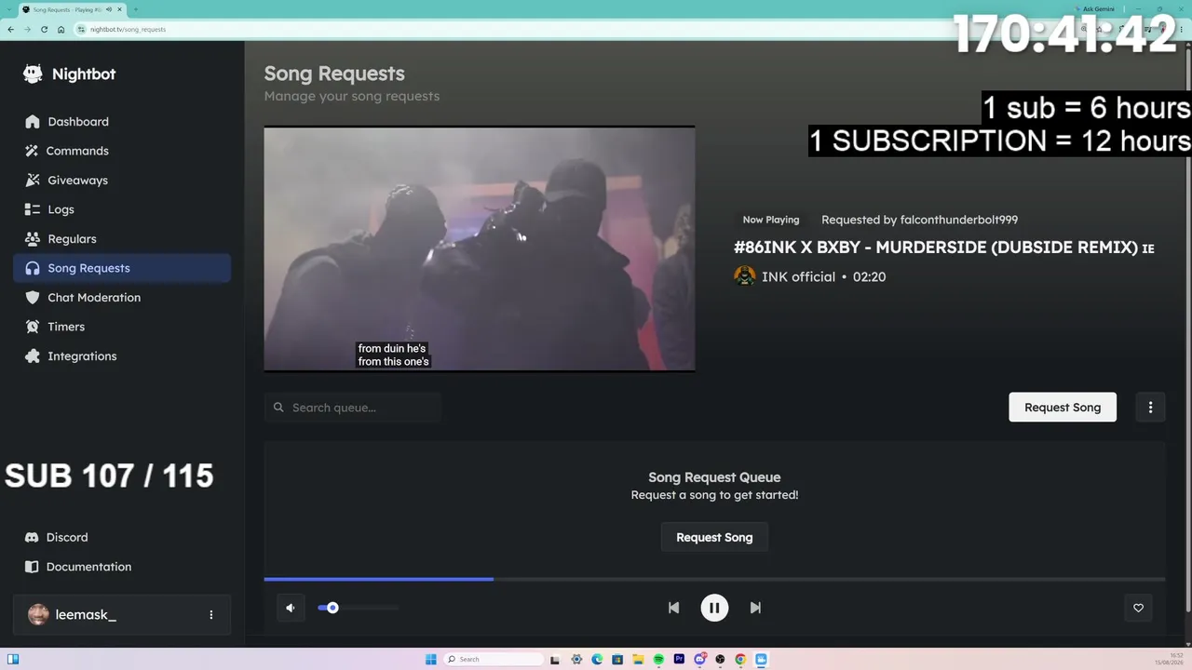This screenshot has width=1192, height=670.
Task: Open the three-dot song request options menu
Action: click(x=1150, y=408)
